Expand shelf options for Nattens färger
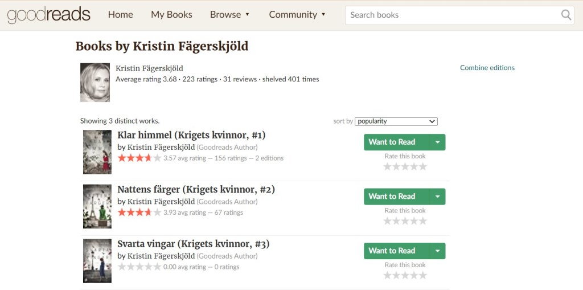Screen dimensions: 583x290 437,197
